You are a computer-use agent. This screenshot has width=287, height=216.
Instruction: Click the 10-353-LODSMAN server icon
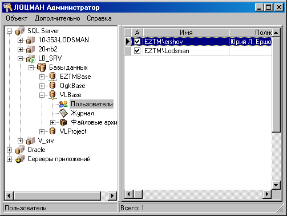tap(30, 40)
